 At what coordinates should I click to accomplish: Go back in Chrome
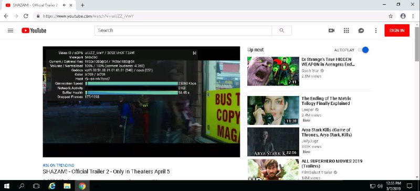click(x=6, y=16)
